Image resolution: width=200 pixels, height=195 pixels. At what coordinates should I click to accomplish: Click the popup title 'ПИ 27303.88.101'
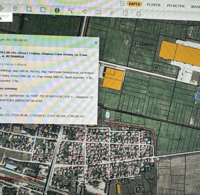click(16, 40)
